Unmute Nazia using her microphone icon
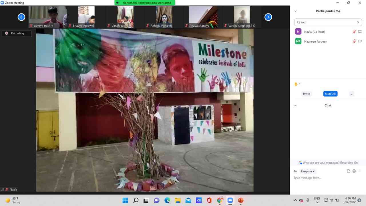This screenshot has width=366, height=206. (x=354, y=31)
